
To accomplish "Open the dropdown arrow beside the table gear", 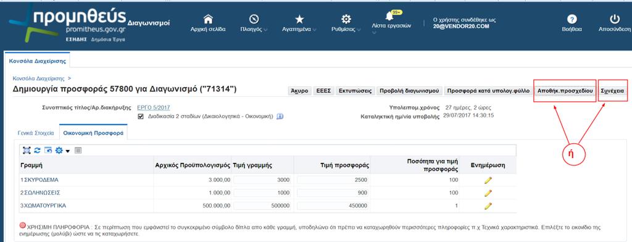I will pyautogui.click(x=68, y=151).
